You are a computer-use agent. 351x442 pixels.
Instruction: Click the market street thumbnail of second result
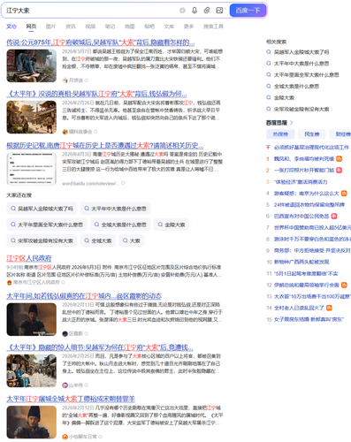(x=32, y=118)
